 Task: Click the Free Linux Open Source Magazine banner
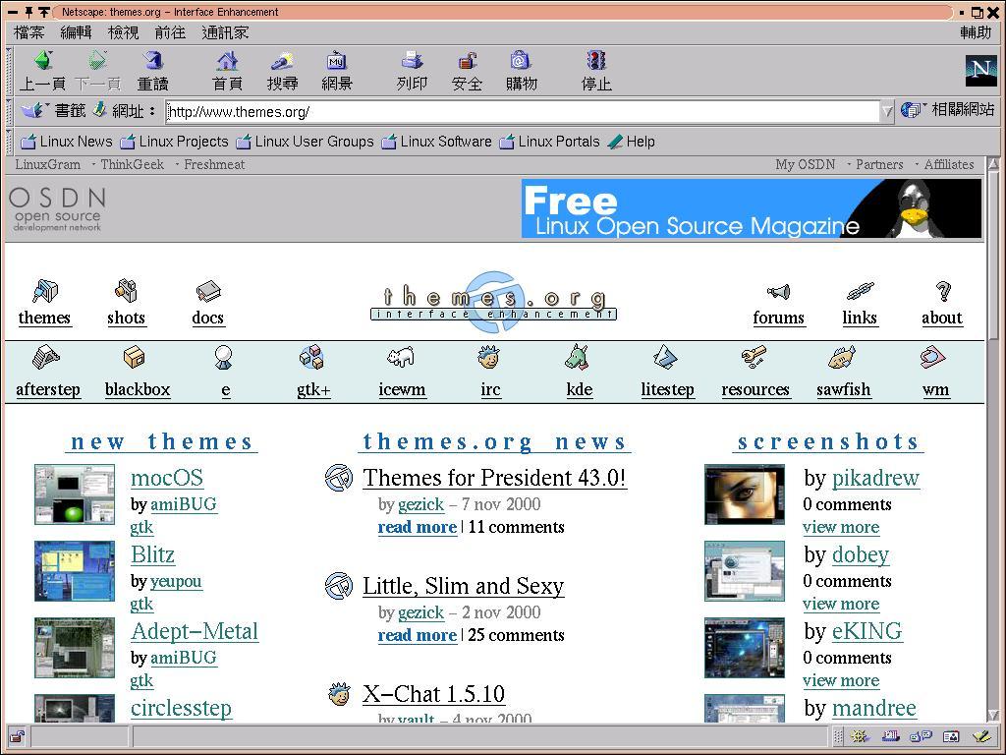pos(752,208)
